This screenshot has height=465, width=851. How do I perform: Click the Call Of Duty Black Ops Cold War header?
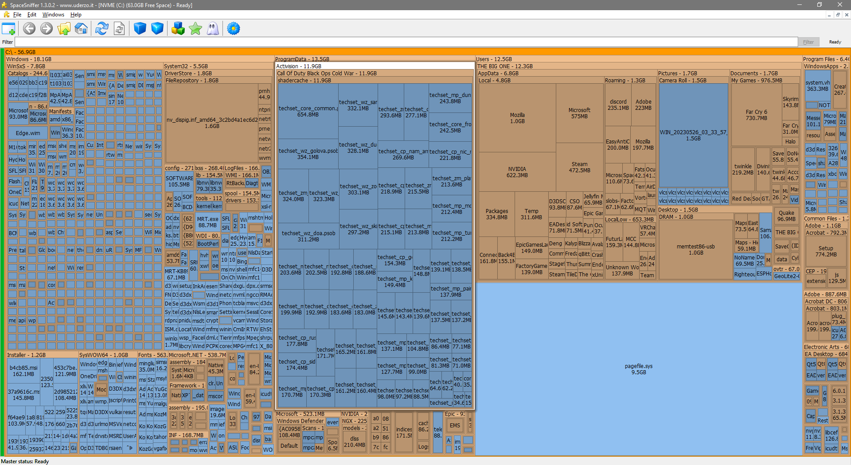pos(375,73)
